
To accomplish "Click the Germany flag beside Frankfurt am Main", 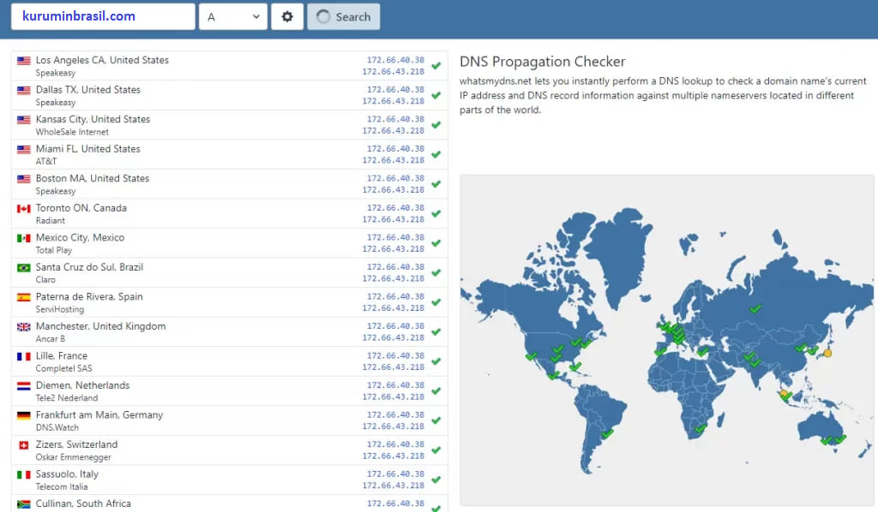I will [x=24, y=414].
